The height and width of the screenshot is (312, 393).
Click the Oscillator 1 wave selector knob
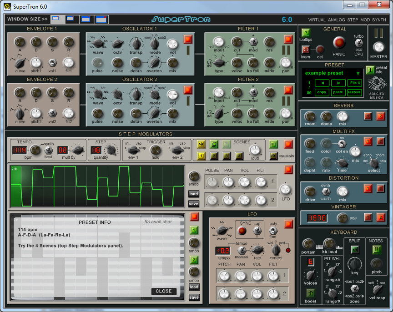pyautogui.click(x=98, y=43)
